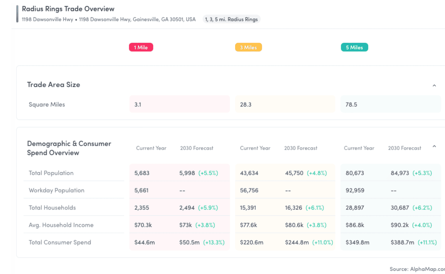This screenshot has width=445, height=274.
Task: Select the Total Population row label
Action: point(51,173)
